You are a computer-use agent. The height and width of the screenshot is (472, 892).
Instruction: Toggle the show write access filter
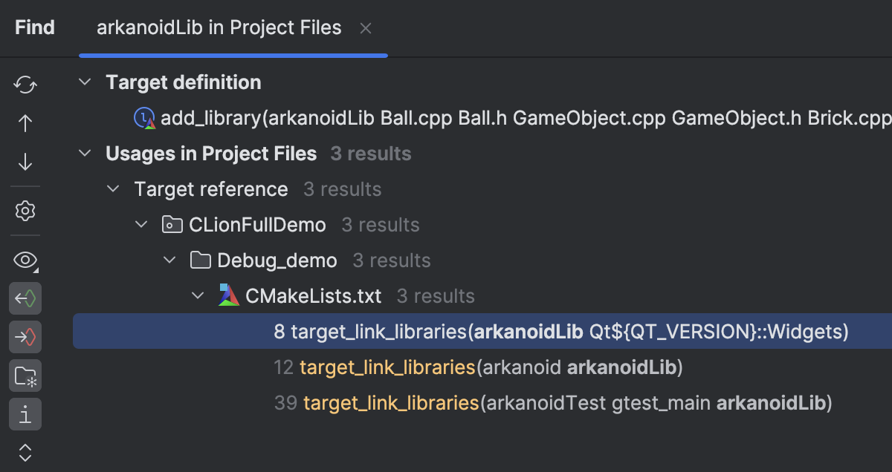tap(25, 338)
